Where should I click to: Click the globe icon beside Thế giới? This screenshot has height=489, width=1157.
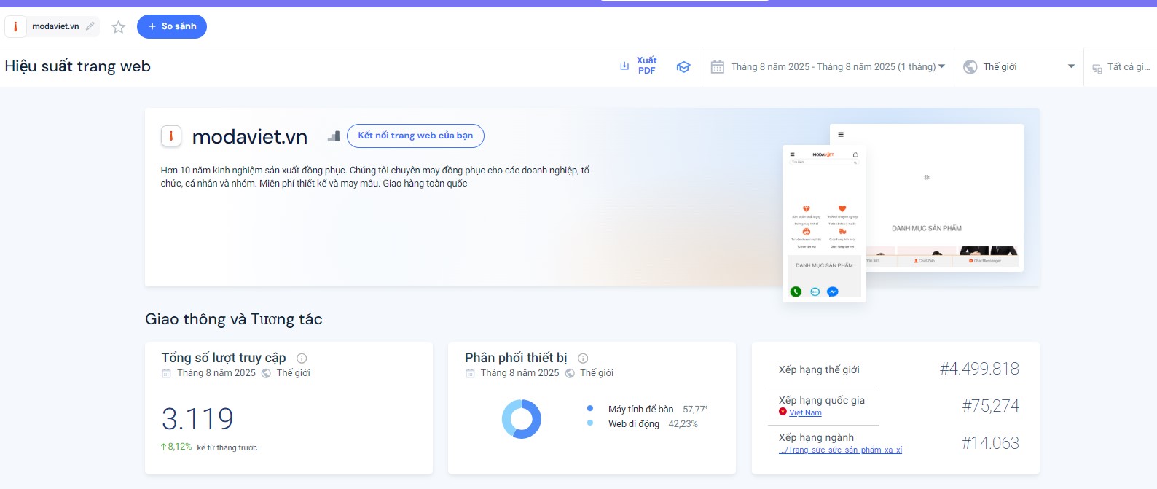[x=970, y=67]
